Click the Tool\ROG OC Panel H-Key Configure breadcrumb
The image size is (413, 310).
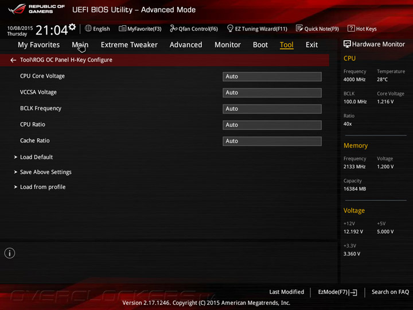click(x=66, y=60)
